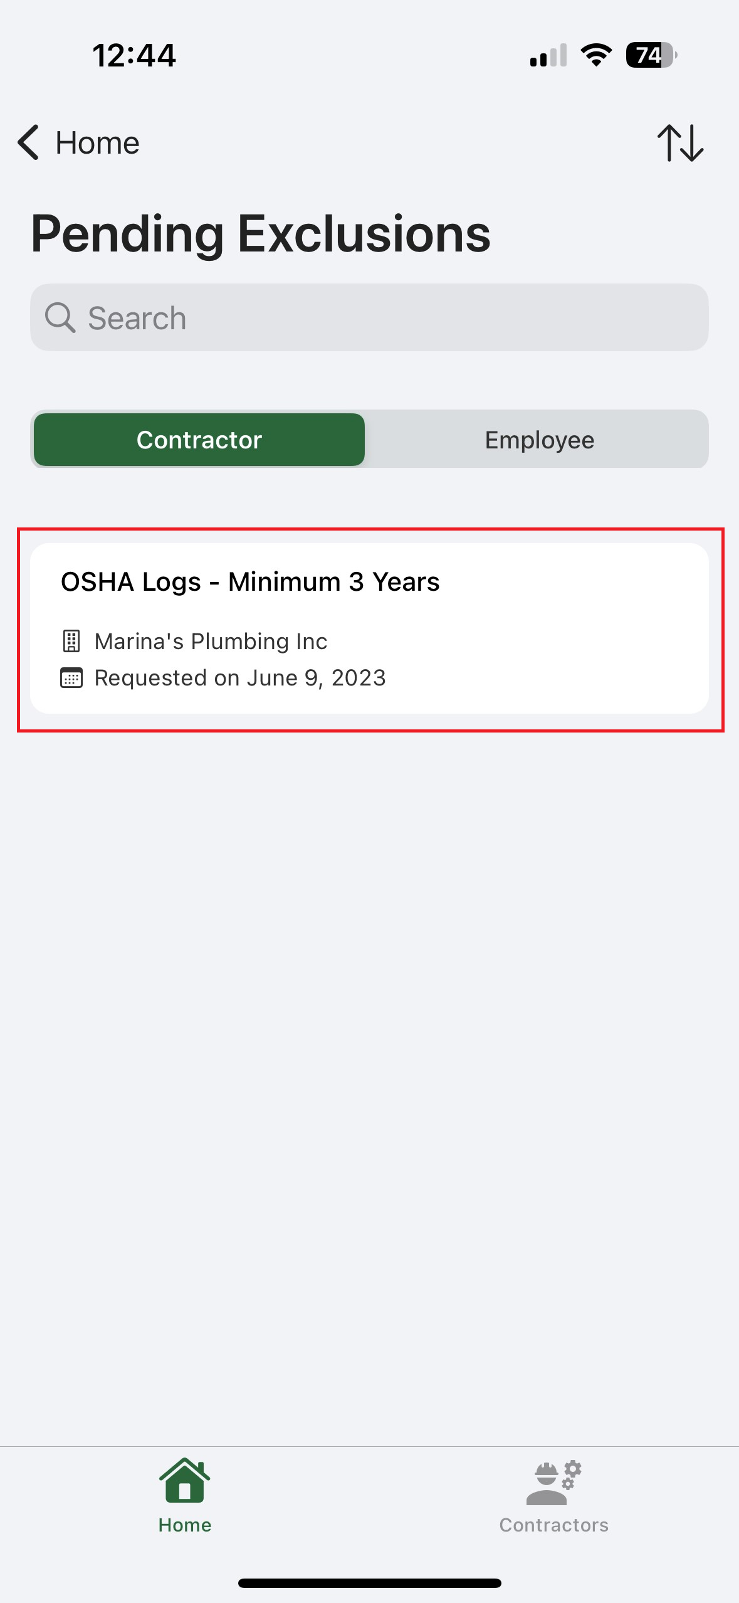Tap the Requested on June 9, 2023 text
The image size is (739, 1603).
click(240, 678)
